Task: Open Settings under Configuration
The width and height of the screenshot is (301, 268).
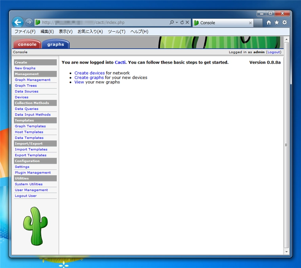Action: coord(22,167)
